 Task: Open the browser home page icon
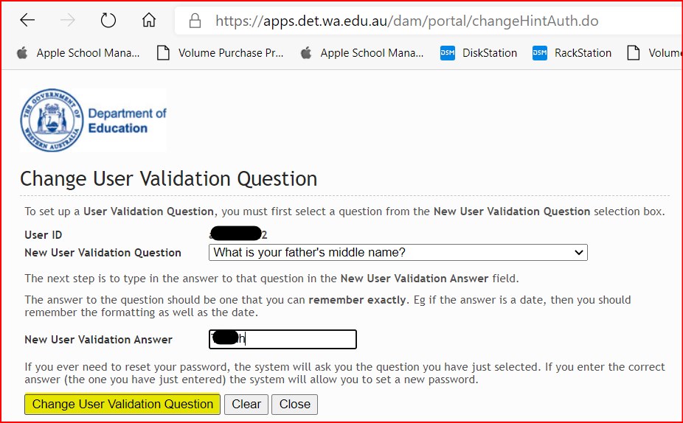(149, 20)
